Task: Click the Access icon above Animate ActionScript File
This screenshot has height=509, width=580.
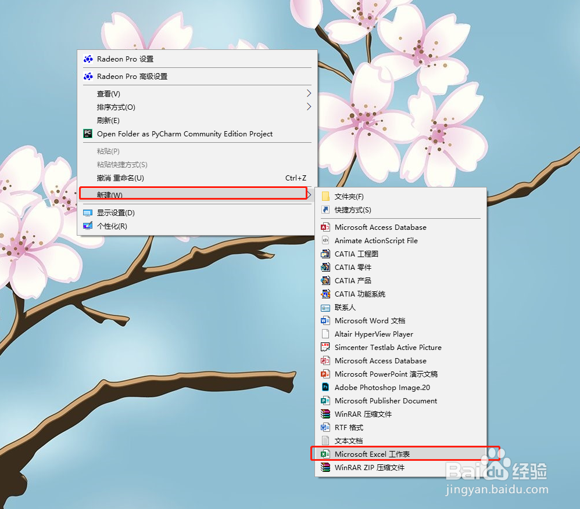Action: (325, 227)
